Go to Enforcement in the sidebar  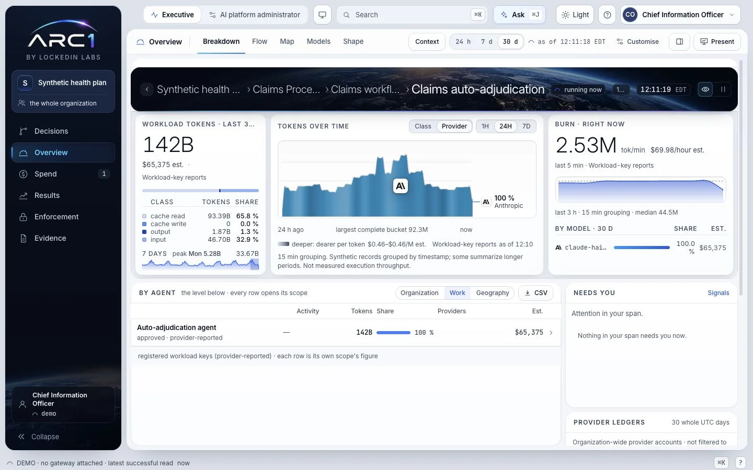coord(63,217)
